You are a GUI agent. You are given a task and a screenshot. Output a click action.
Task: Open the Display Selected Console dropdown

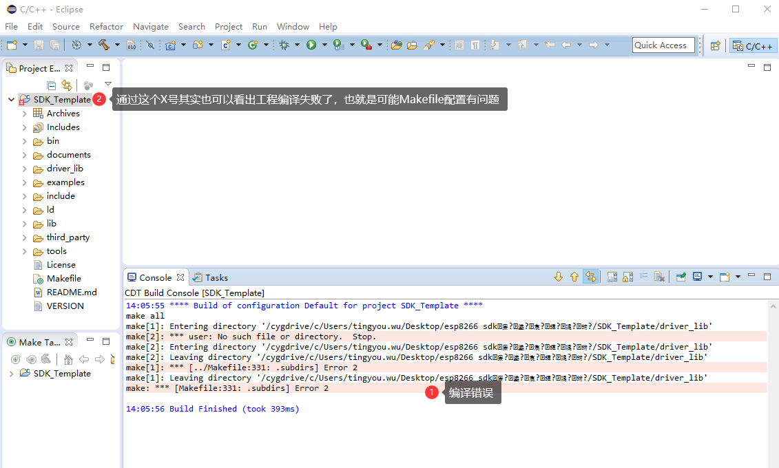tap(710, 277)
